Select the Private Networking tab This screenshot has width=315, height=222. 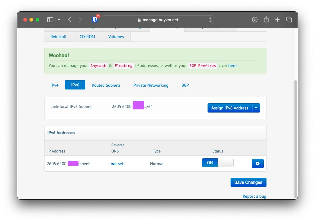click(x=151, y=85)
